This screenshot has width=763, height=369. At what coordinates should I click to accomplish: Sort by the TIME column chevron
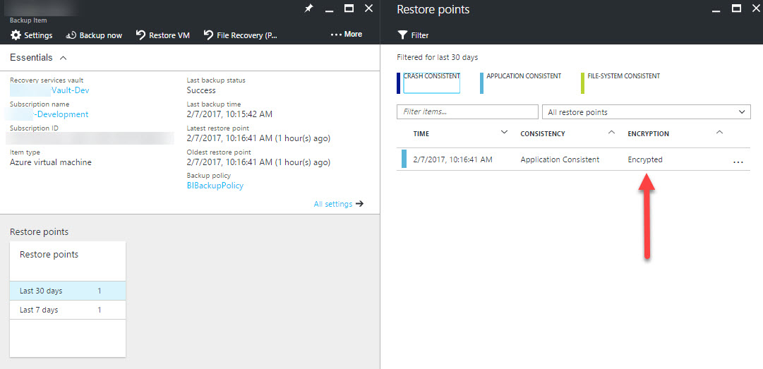point(504,132)
